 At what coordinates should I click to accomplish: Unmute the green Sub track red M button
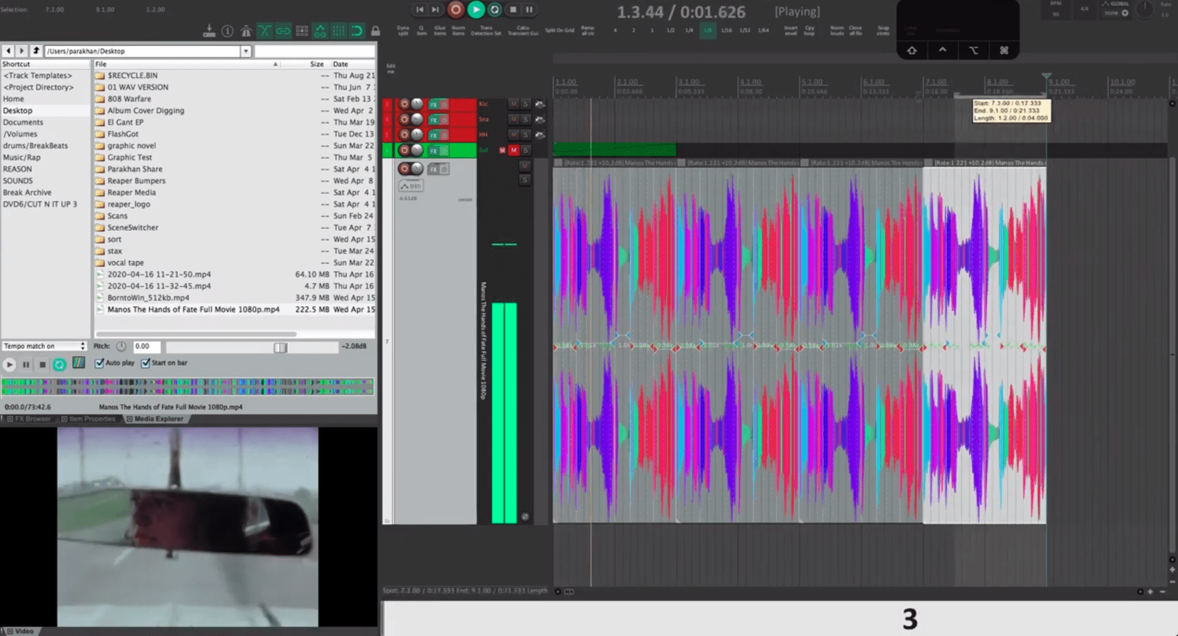coord(514,150)
